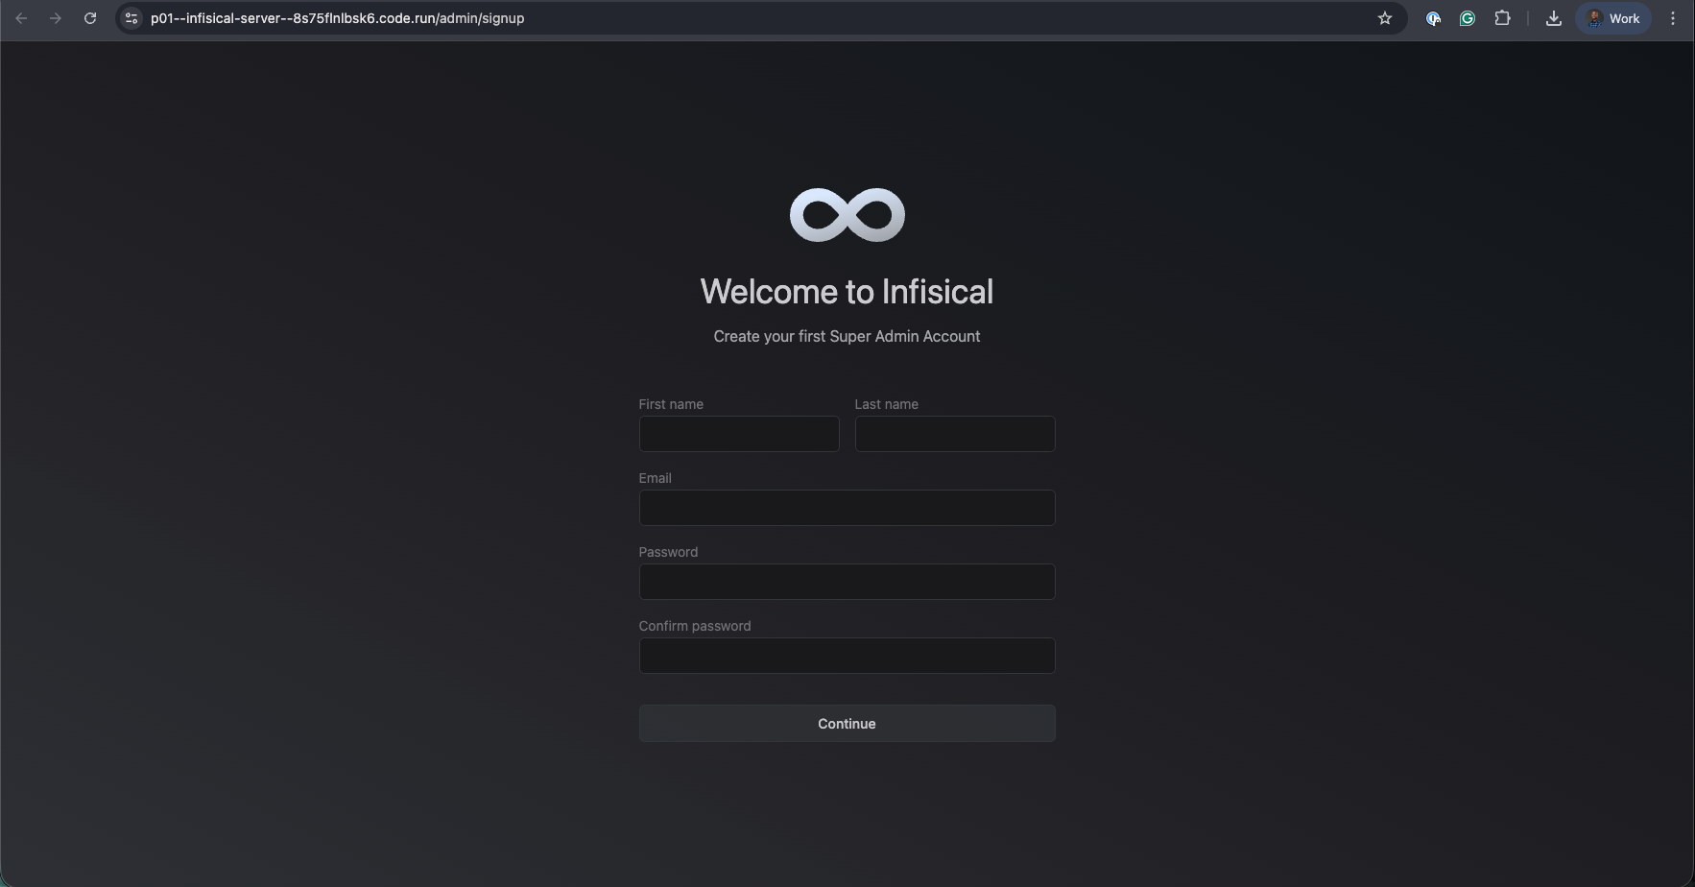Reload the current page
1695x887 pixels.
[90, 18]
